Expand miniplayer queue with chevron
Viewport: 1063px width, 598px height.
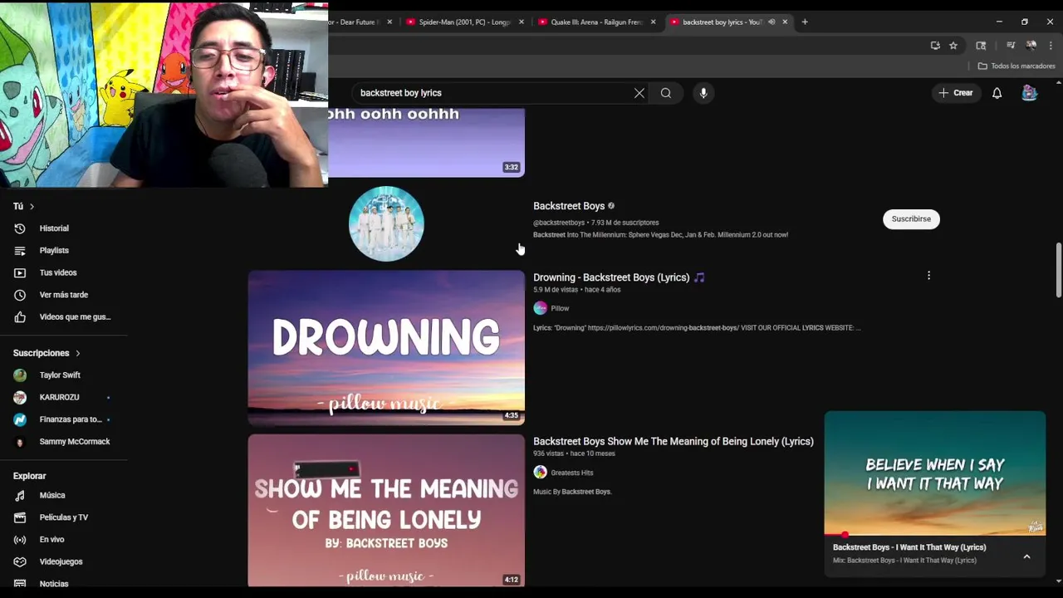pyautogui.click(x=1026, y=556)
